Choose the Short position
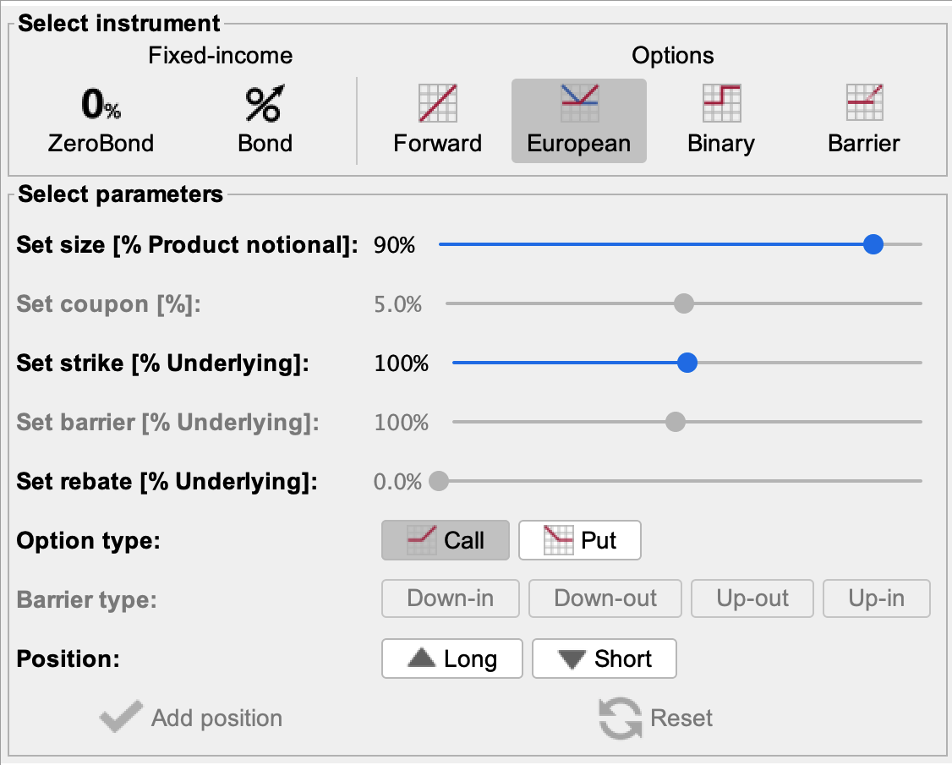Screen dimensions: 952x765 click(x=605, y=658)
